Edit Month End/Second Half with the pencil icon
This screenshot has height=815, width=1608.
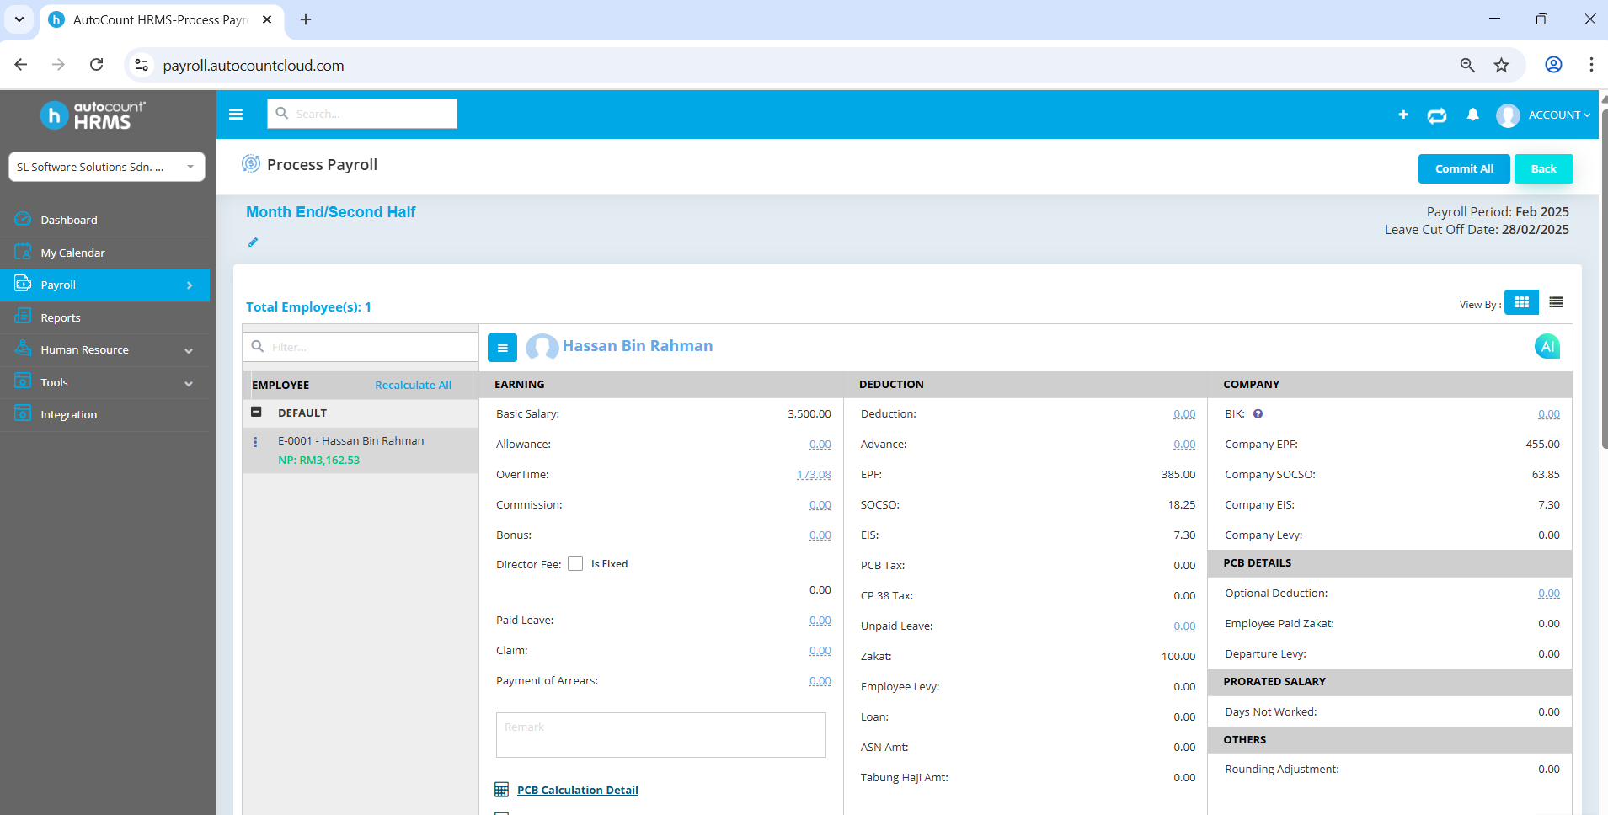pyautogui.click(x=252, y=242)
